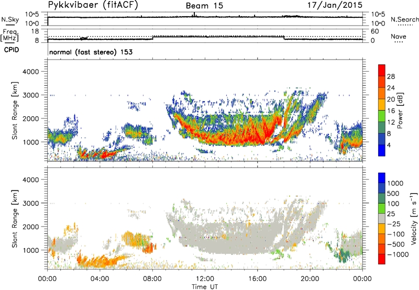Click the 17/Jan/2015 date label
Image resolution: width=419 pixels, height=290 pixels.
(335, 5)
